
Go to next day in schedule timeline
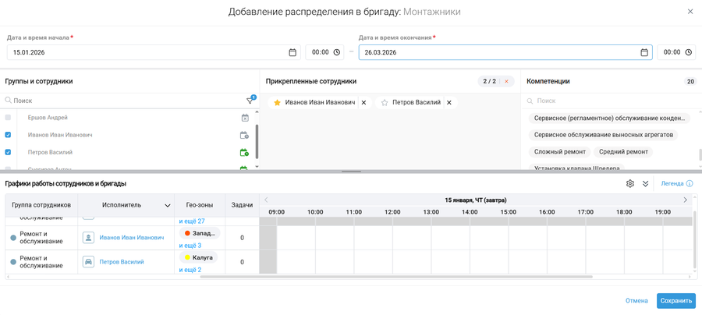point(686,200)
